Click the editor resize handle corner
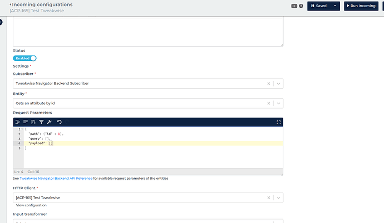 pyautogui.click(x=282, y=174)
